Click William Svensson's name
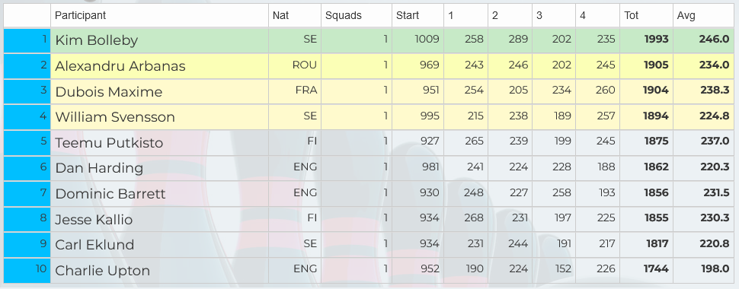 pos(115,117)
